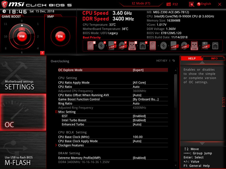Click the clock icon beside the time
The height and width of the screenshot is (169, 226).
4,11
